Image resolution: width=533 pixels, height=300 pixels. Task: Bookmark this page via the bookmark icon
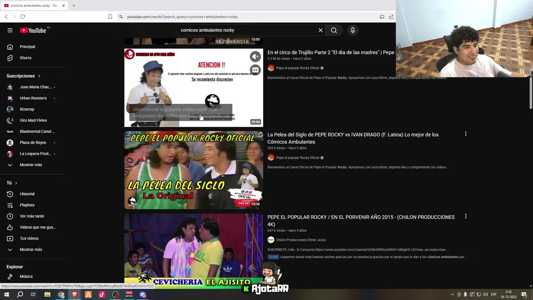pos(110,17)
